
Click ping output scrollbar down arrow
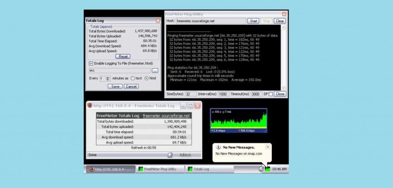coord(284,87)
